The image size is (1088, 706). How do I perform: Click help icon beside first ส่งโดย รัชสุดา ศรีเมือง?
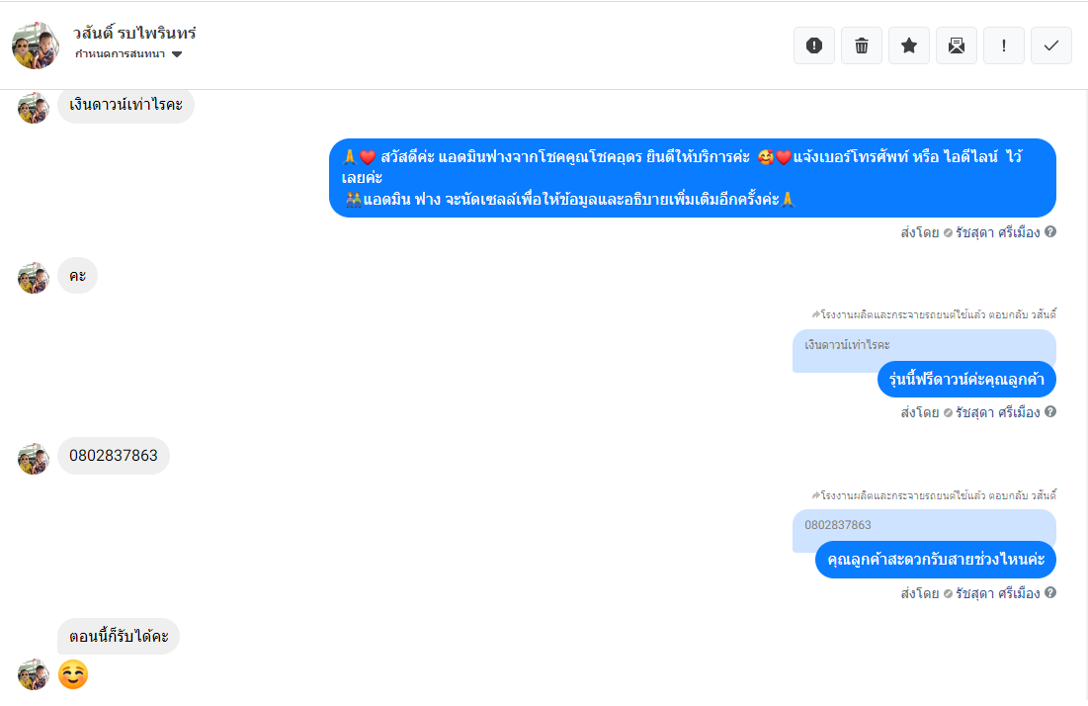pos(1050,231)
